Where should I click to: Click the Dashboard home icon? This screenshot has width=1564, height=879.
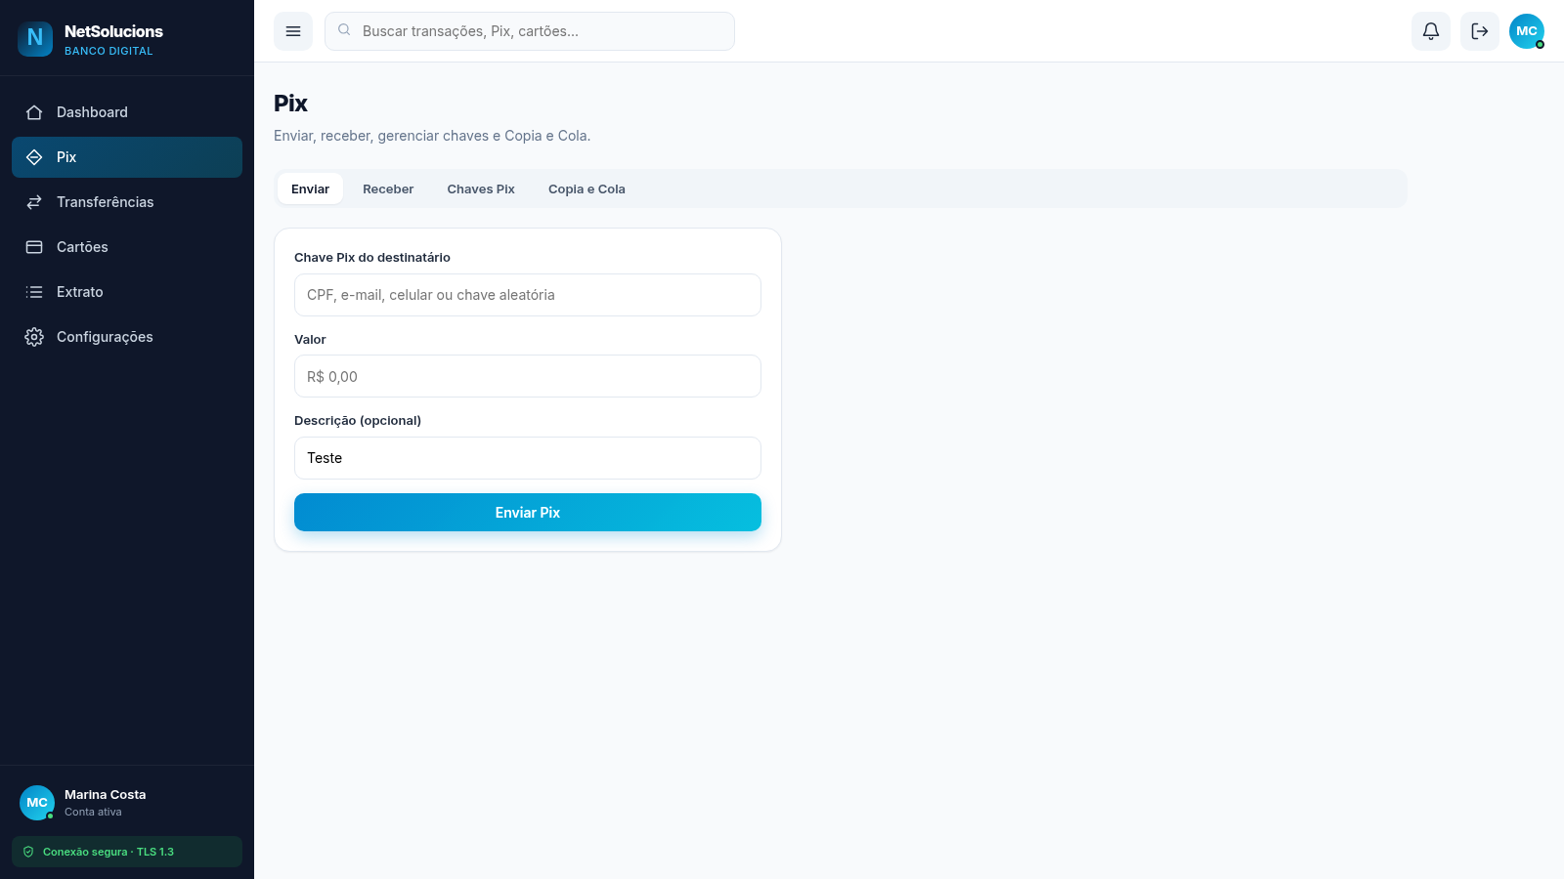tap(34, 112)
